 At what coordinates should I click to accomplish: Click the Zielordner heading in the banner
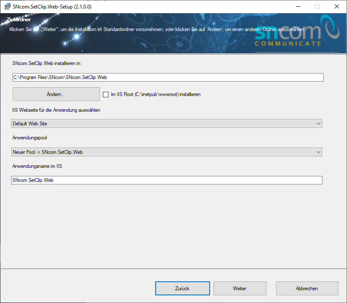(x=18, y=20)
